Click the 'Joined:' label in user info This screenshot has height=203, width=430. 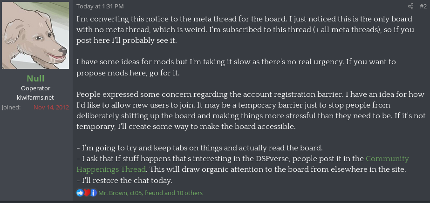pos(11,107)
